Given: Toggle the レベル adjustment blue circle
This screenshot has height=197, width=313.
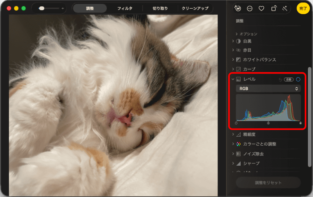Looking at the screenshot, I should [x=298, y=80].
